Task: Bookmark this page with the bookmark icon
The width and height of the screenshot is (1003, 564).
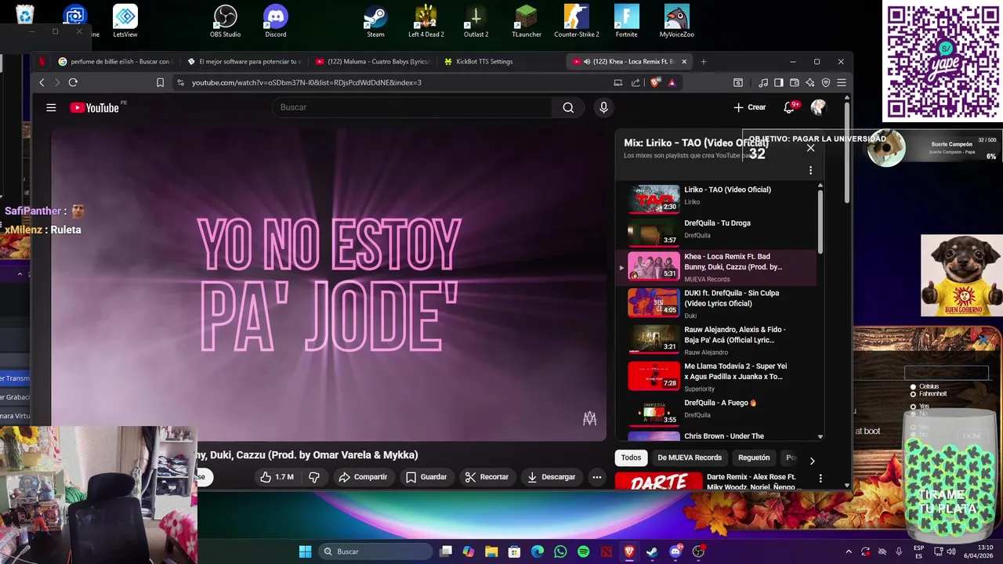Action: (160, 82)
